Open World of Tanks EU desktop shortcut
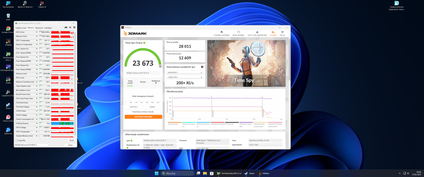This screenshot has height=177, width=424. pyautogui.click(x=26, y=4)
